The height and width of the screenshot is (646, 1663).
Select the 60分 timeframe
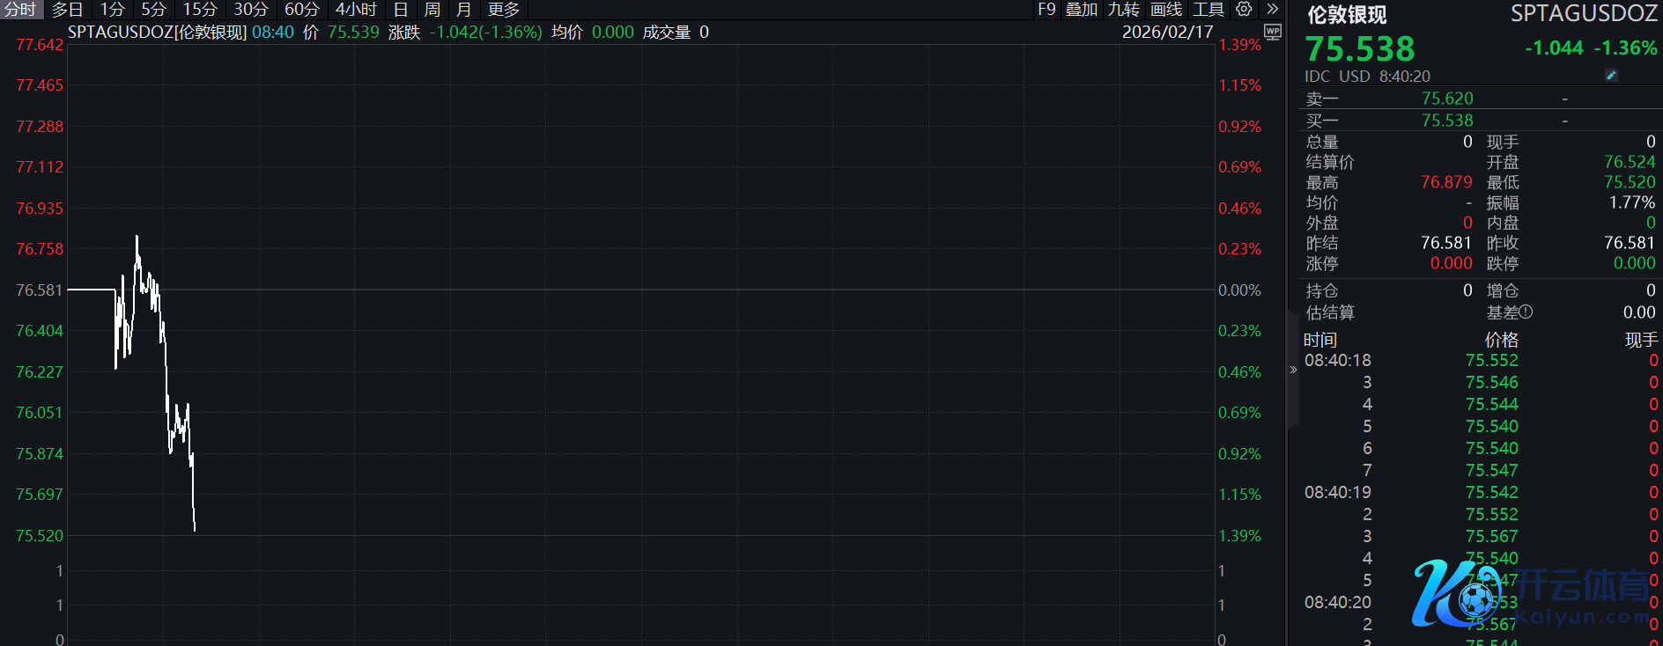301,10
